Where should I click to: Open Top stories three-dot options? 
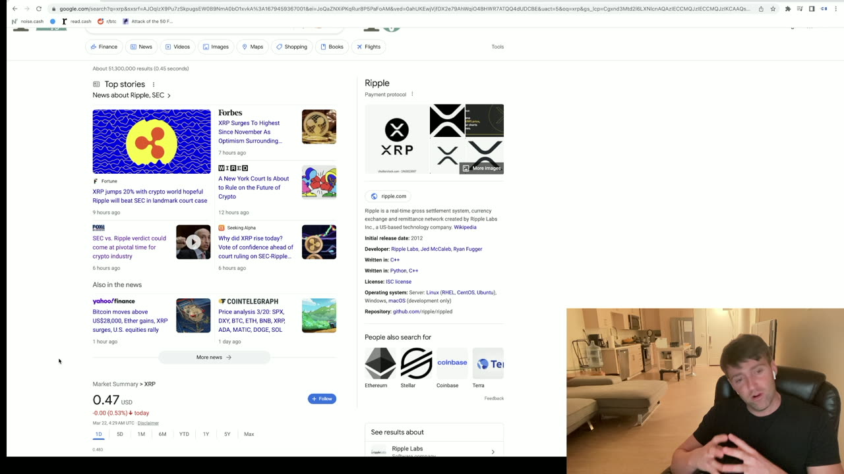154,84
